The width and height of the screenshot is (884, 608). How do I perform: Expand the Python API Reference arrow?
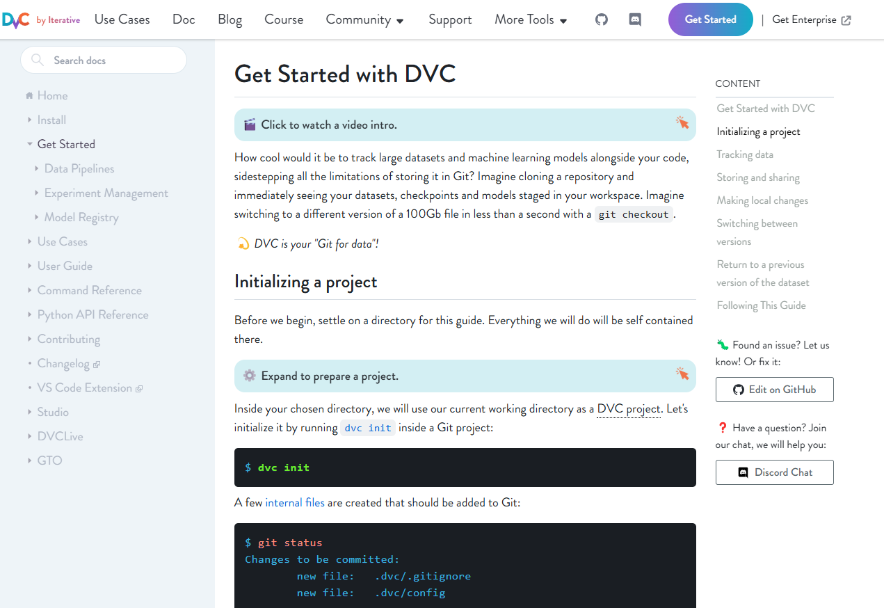point(30,314)
